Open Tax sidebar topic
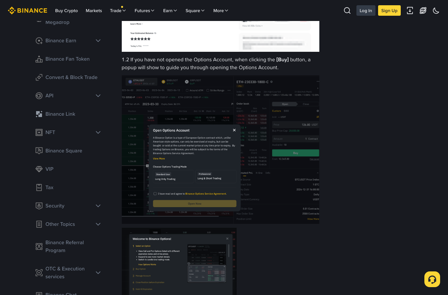 tap(50, 187)
